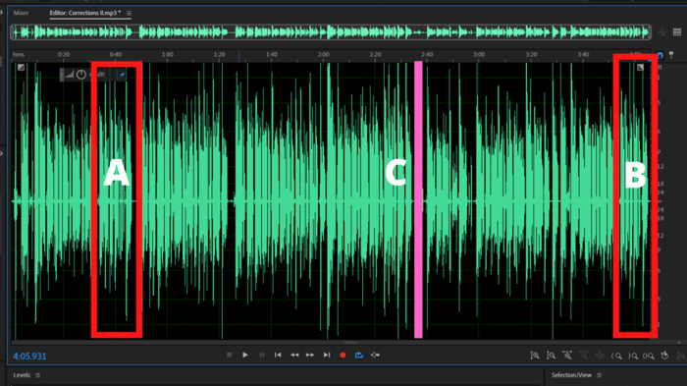This screenshot has height=386, width=687.
Task: Toggle the overview list view icon
Action: tap(677, 32)
